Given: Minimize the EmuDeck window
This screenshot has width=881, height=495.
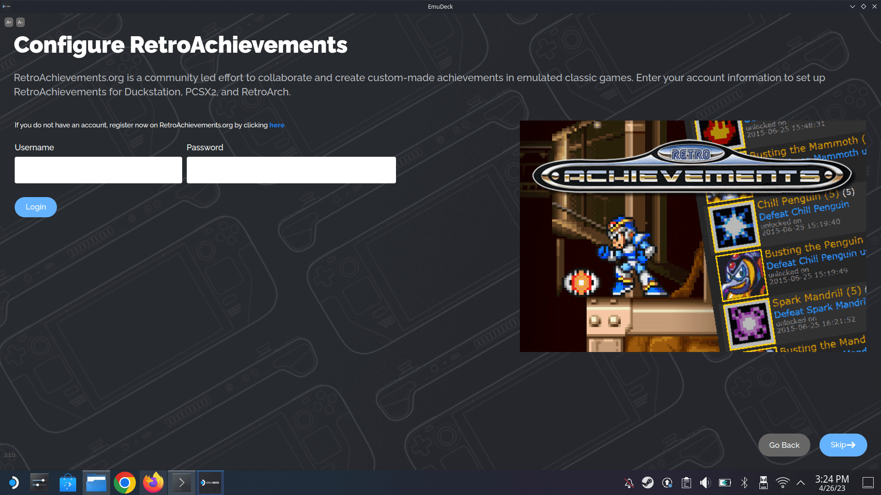Looking at the screenshot, I should (x=853, y=6).
